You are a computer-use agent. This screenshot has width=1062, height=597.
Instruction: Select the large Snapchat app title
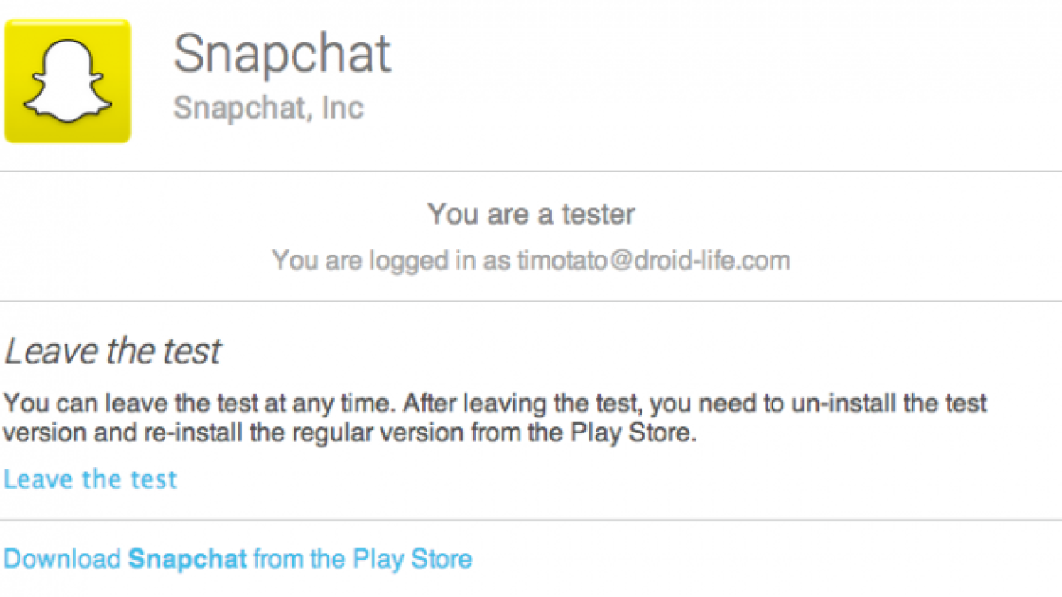pos(281,53)
